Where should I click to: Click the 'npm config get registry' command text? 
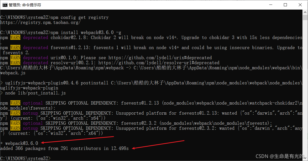80,17
